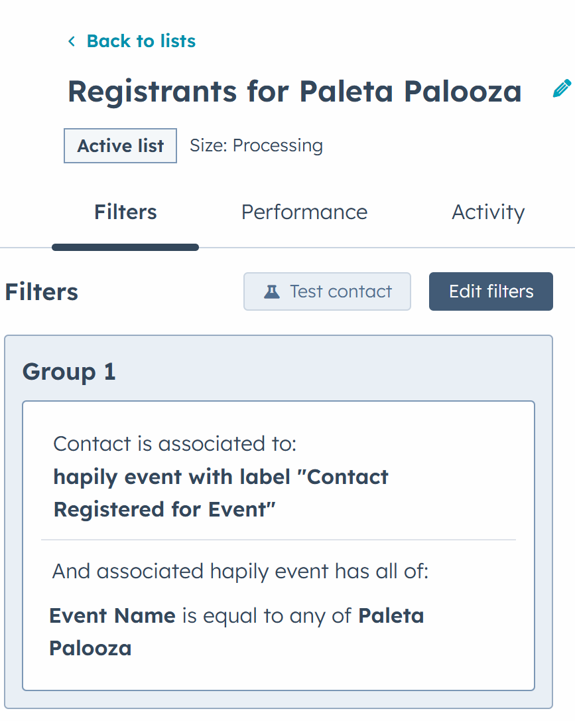Click the Paleta Palooza filter value
Viewport: 575px width, 721px height.
coord(237,632)
